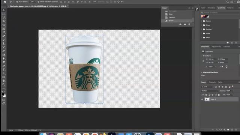The image size is (240, 135).
Task: Click the Search Gradients input field
Action: click(x=220, y=12)
